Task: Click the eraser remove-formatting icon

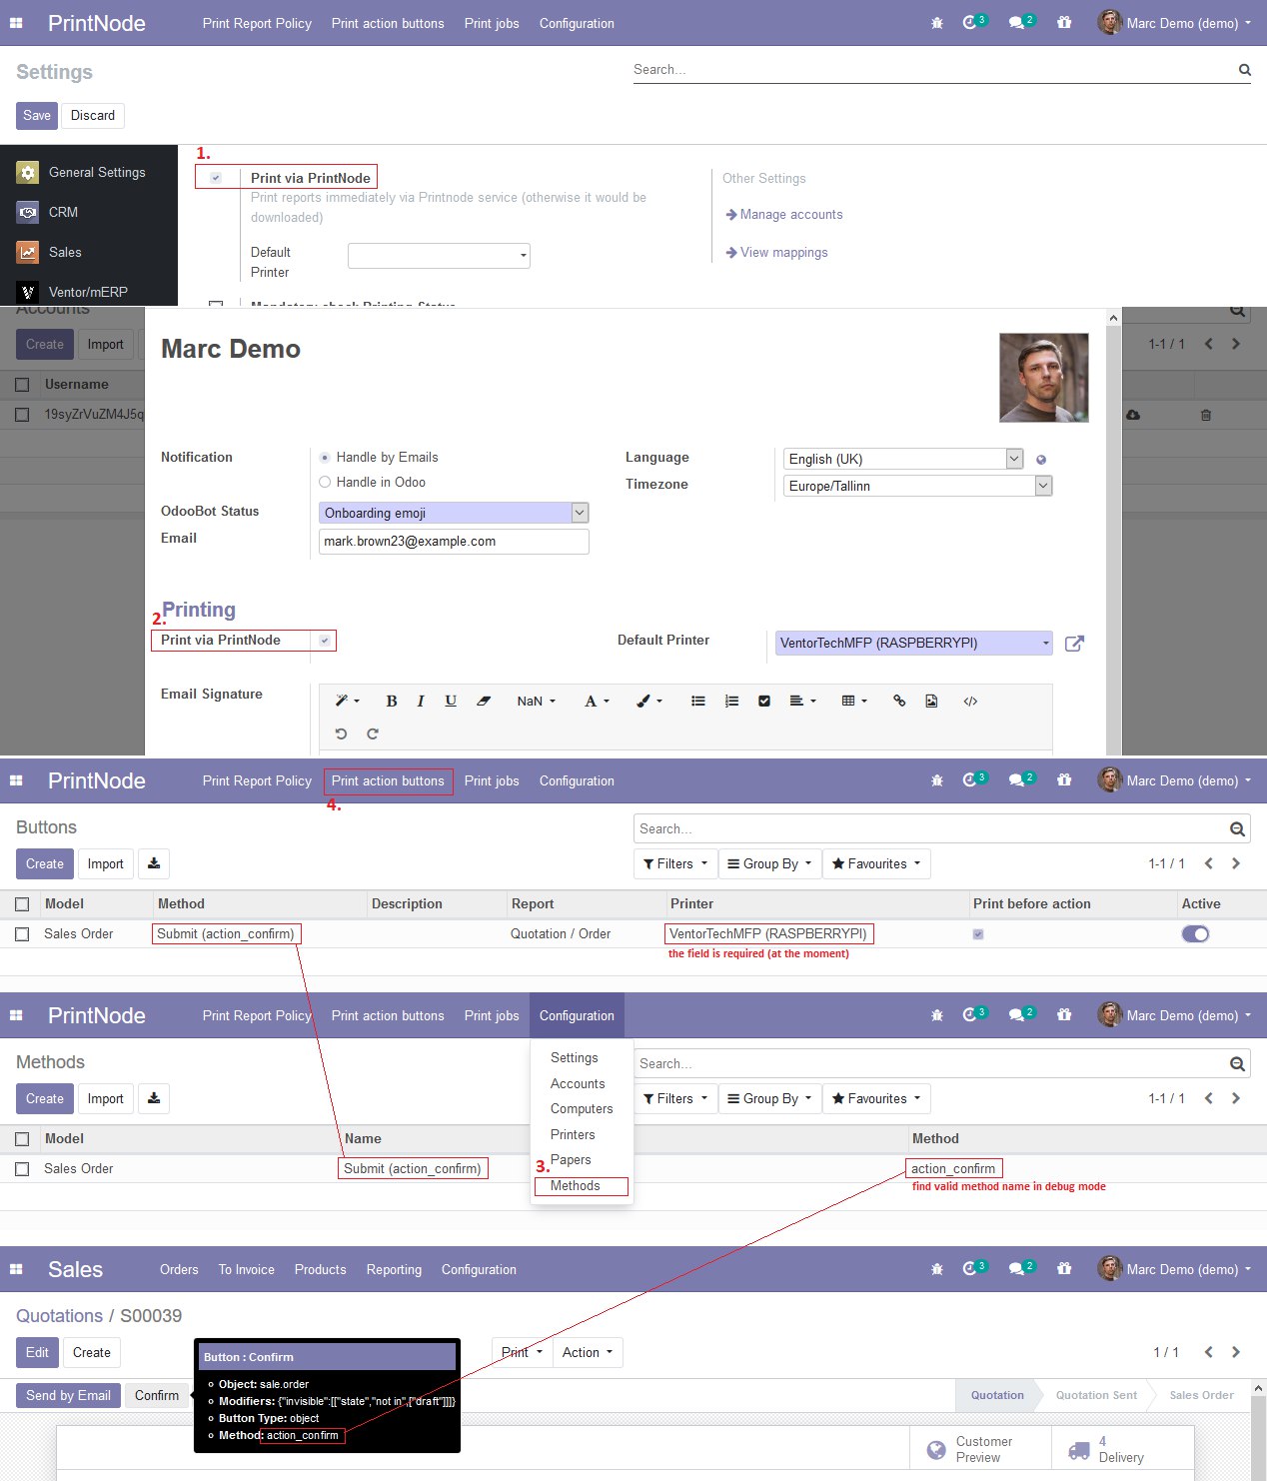Action: coord(484,702)
